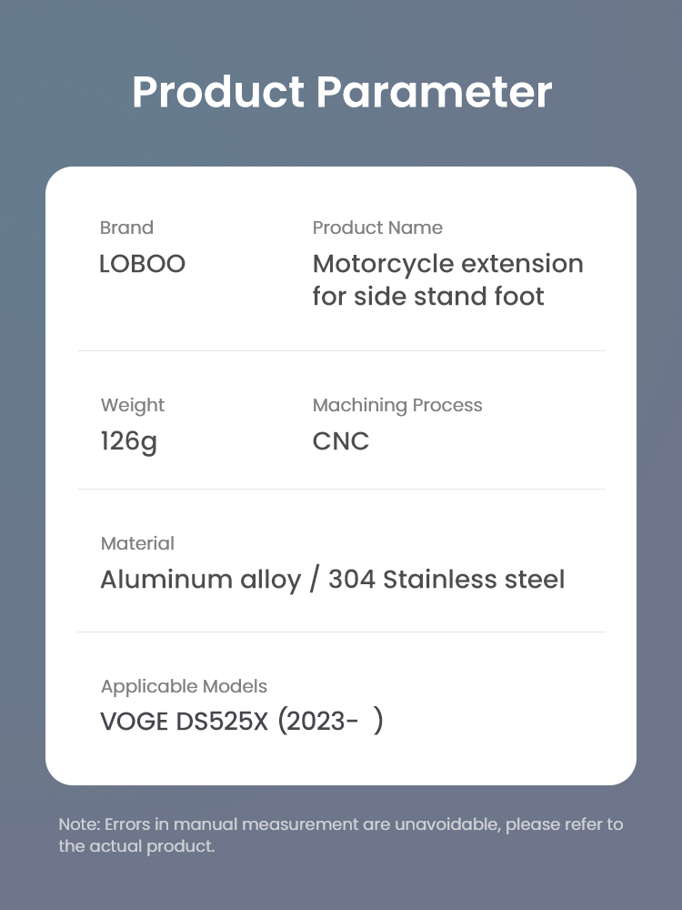Click the note about measurement errors
This screenshot has height=910, width=682.
point(341,835)
